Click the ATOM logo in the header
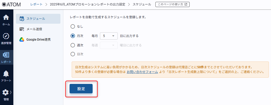The height and width of the screenshot is (105, 271). pos(12,4)
